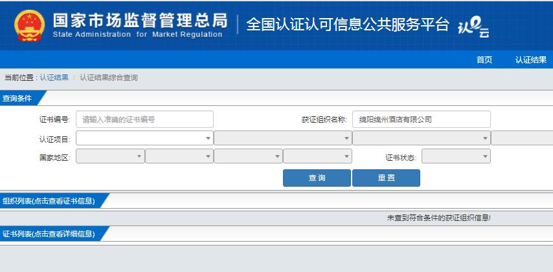Open the third 国家地区 dropdown
Image resolution: width=553 pixels, height=272 pixels.
point(248,156)
